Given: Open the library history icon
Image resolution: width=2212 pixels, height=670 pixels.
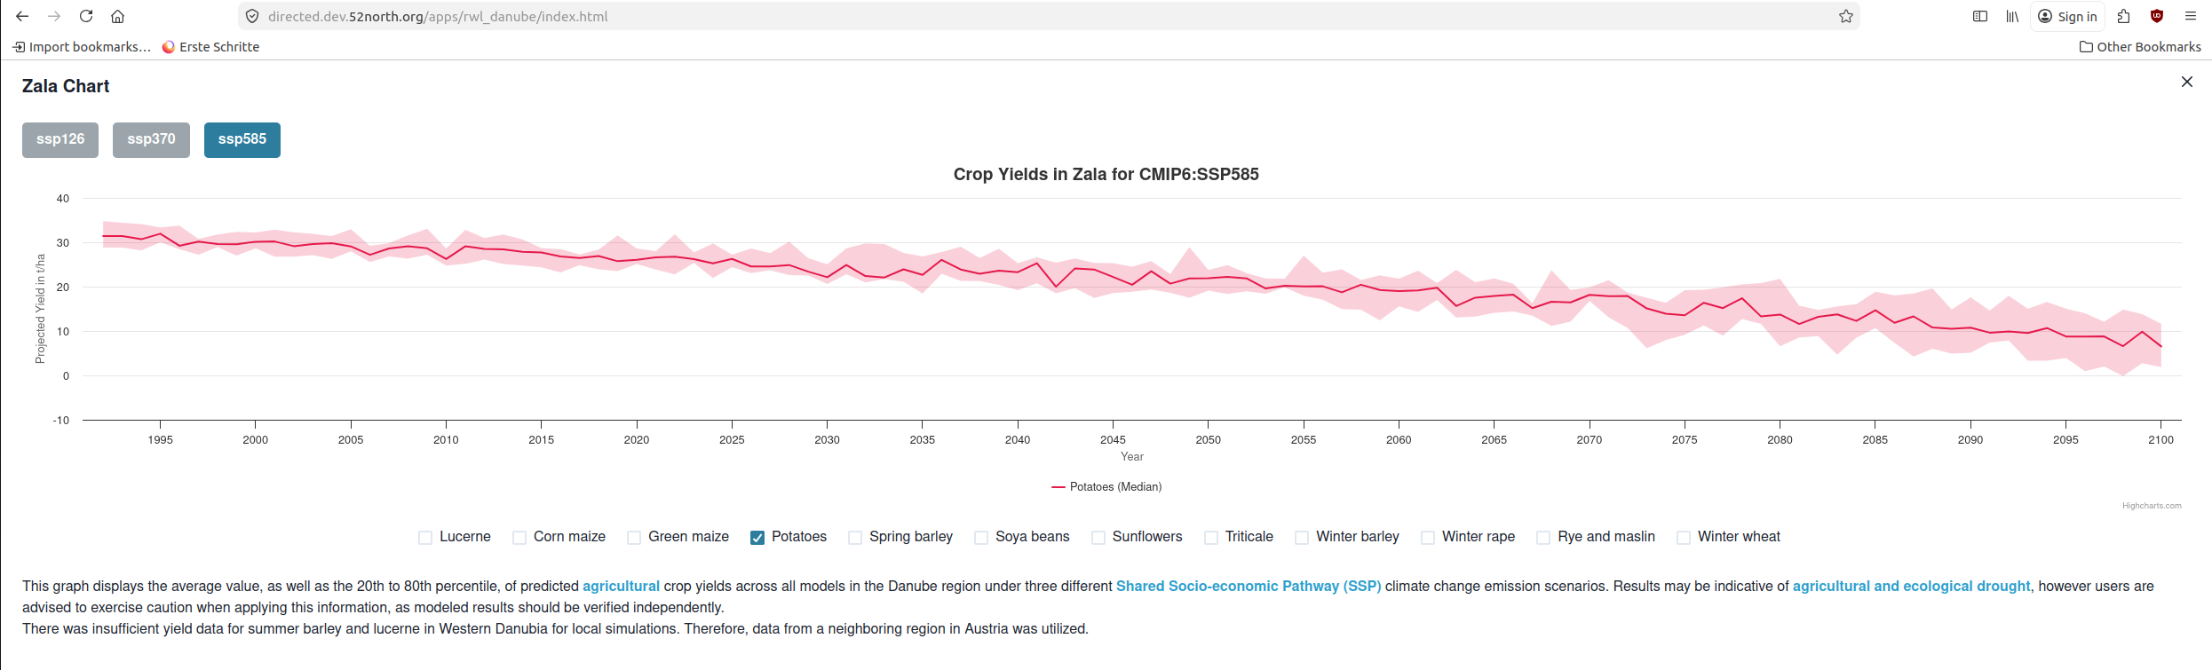Looking at the screenshot, I should click(x=2012, y=16).
